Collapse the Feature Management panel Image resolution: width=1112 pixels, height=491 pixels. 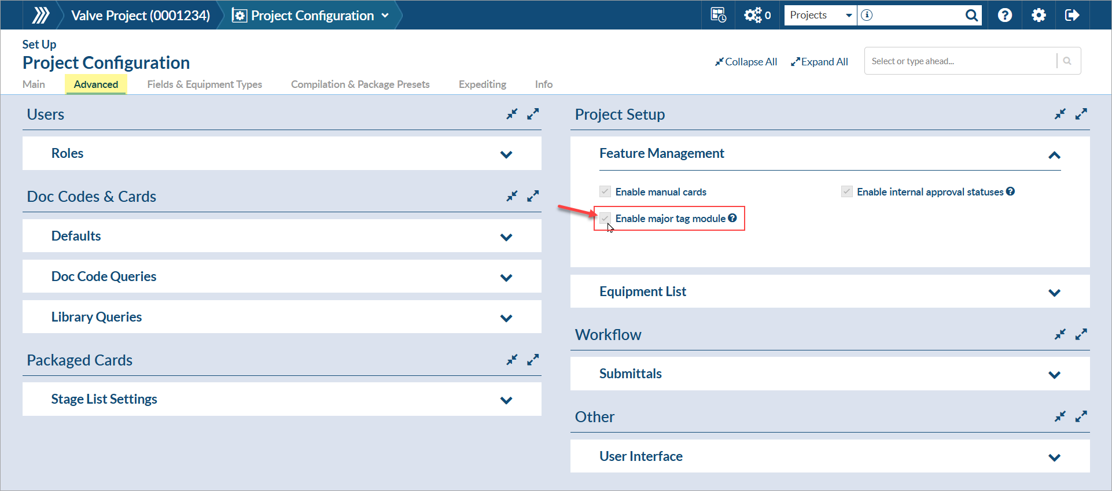(1054, 155)
